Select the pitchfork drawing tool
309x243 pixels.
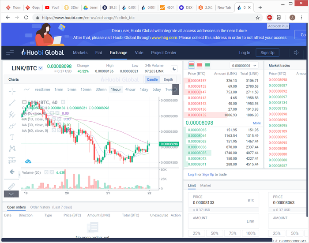point(12,114)
